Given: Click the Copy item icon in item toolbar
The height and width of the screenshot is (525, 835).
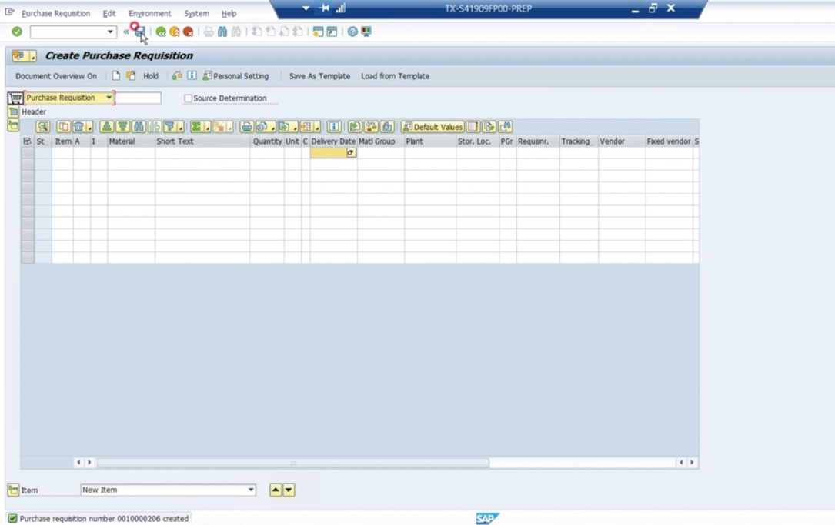Looking at the screenshot, I should (63, 127).
